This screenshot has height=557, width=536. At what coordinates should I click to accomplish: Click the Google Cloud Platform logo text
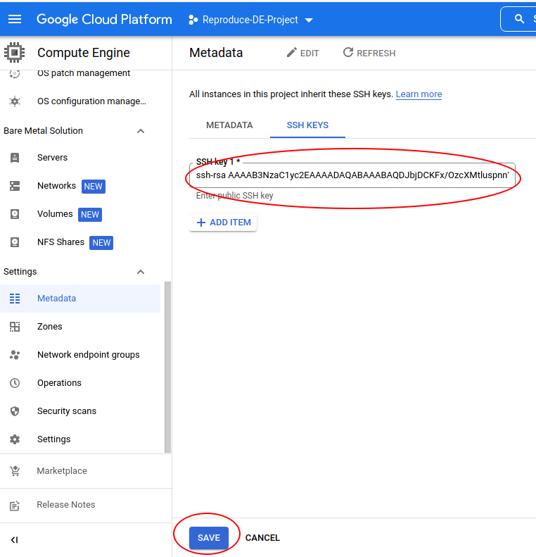[104, 19]
